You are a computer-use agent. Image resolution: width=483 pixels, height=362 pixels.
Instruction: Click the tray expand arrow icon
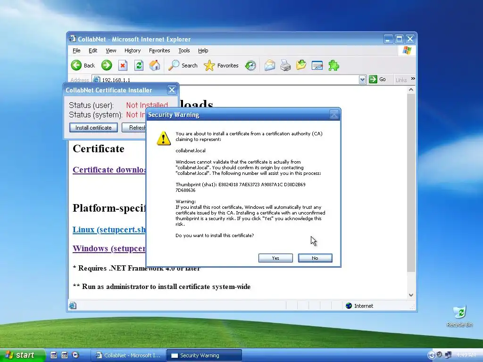431,355
